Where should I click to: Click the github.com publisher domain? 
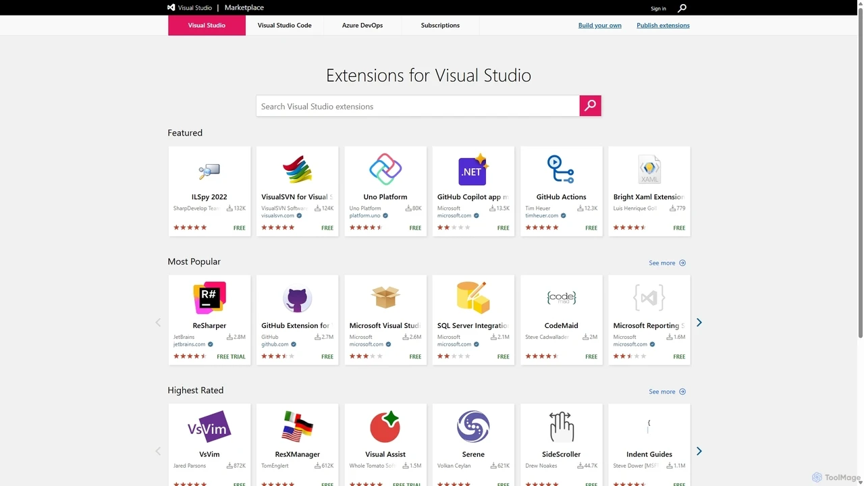[x=275, y=344]
